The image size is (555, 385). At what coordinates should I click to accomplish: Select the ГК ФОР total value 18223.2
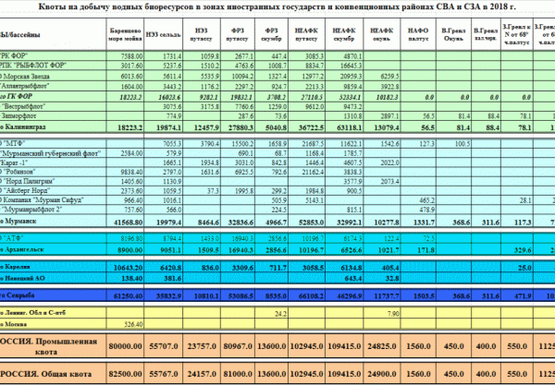(130, 97)
